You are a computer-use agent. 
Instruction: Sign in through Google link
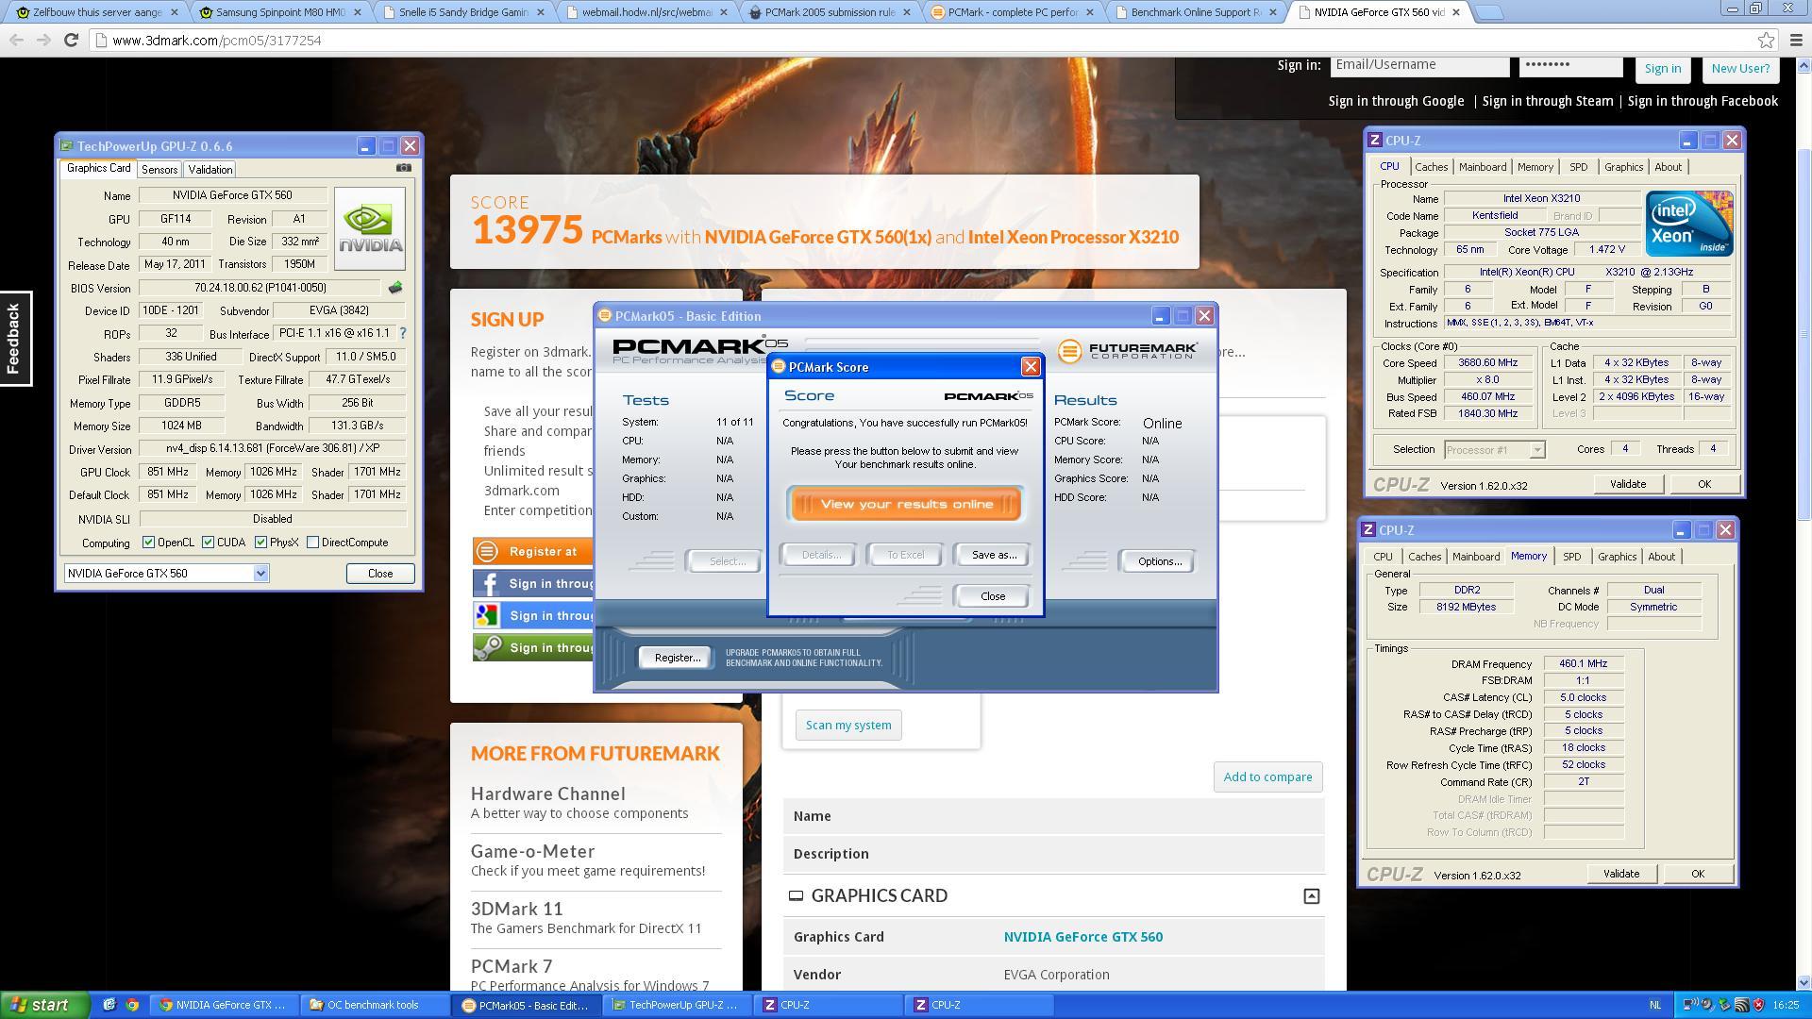point(1396,101)
